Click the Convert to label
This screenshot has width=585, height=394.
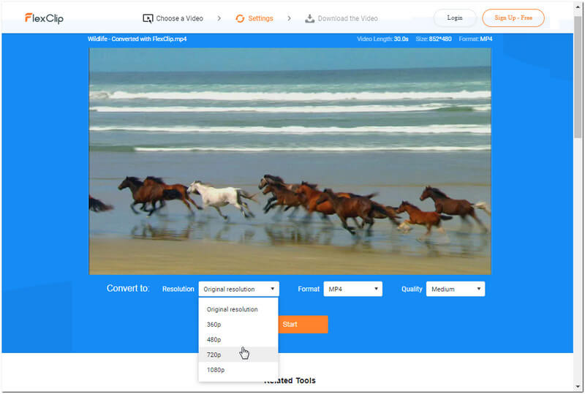tap(128, 289)
